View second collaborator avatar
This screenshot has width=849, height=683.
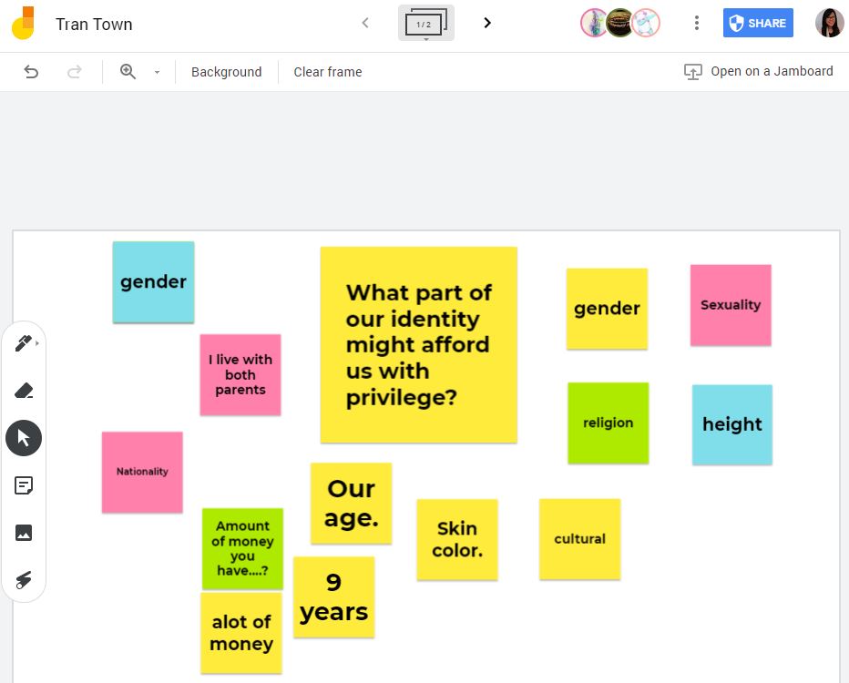619,24
